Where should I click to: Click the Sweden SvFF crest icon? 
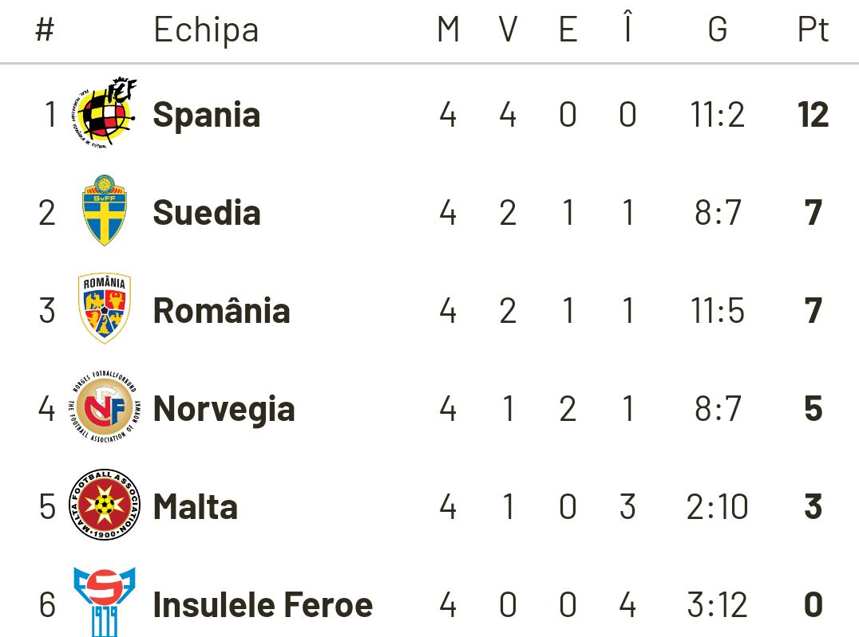(x=105, y=211)
